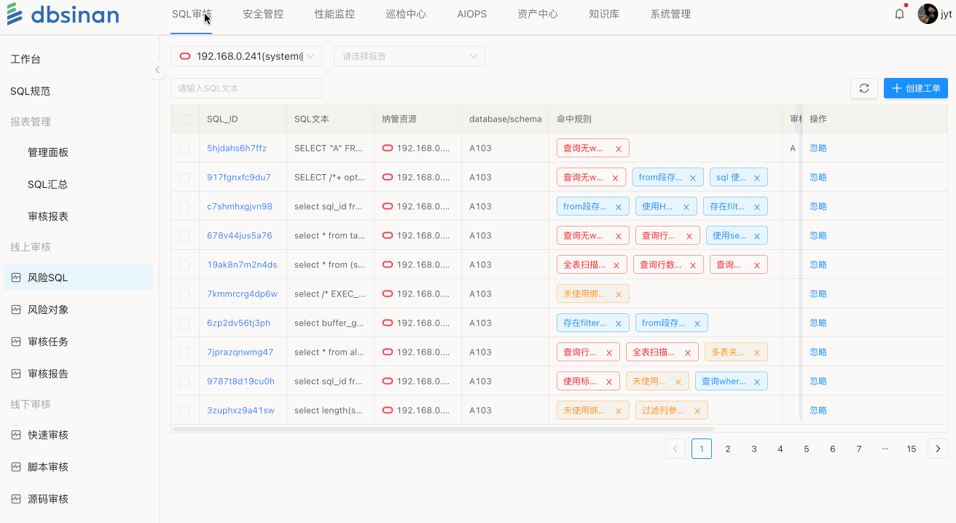Click the refresh icon button

[x=863, y=88]
